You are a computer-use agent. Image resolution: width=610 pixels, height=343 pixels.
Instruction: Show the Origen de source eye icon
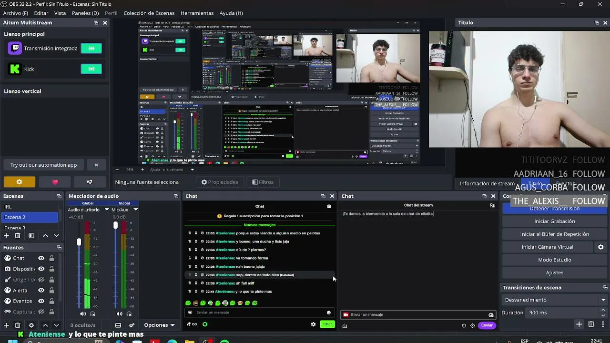click(x=41, y=280)
